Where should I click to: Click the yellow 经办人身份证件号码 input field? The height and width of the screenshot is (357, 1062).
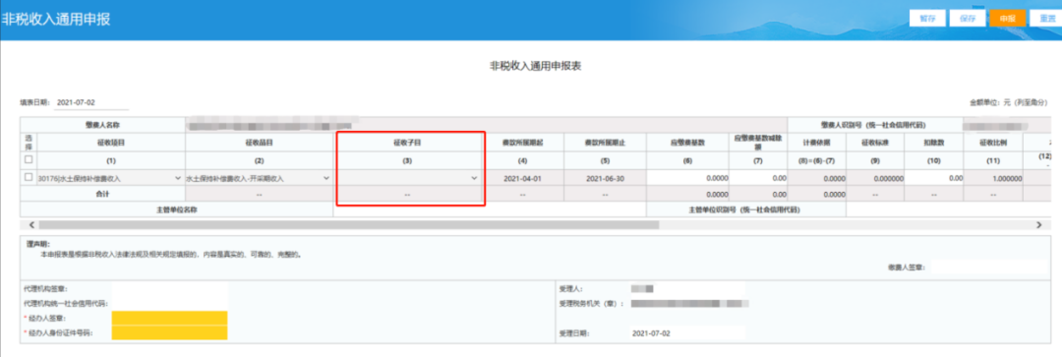point(169,332)
